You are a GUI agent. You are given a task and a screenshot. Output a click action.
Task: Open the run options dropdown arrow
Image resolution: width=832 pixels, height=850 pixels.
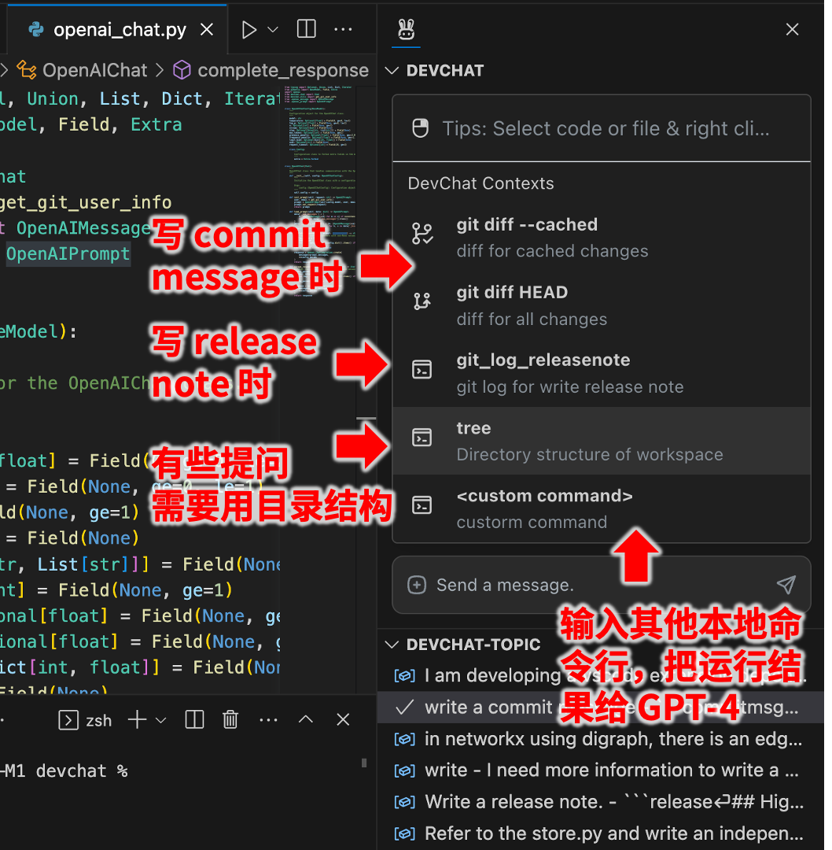point(271,28)
